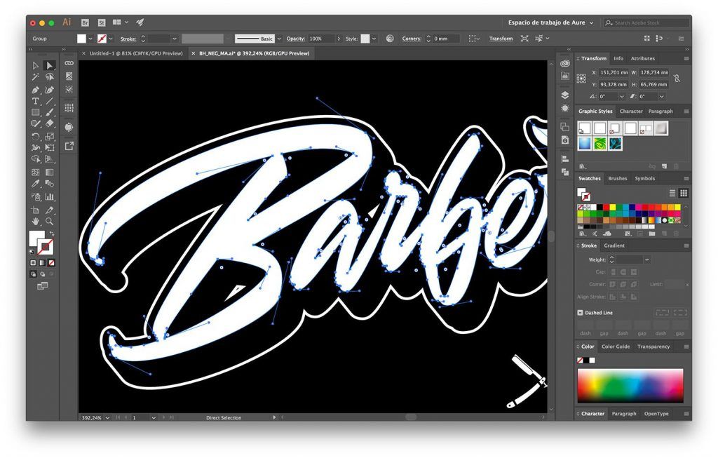This screenshot has height=458, width=718.
Task: Open Adobe Bridge from the top bar
Action: (85, 22)
